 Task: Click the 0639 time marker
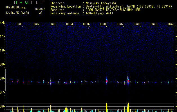[154, 24]
